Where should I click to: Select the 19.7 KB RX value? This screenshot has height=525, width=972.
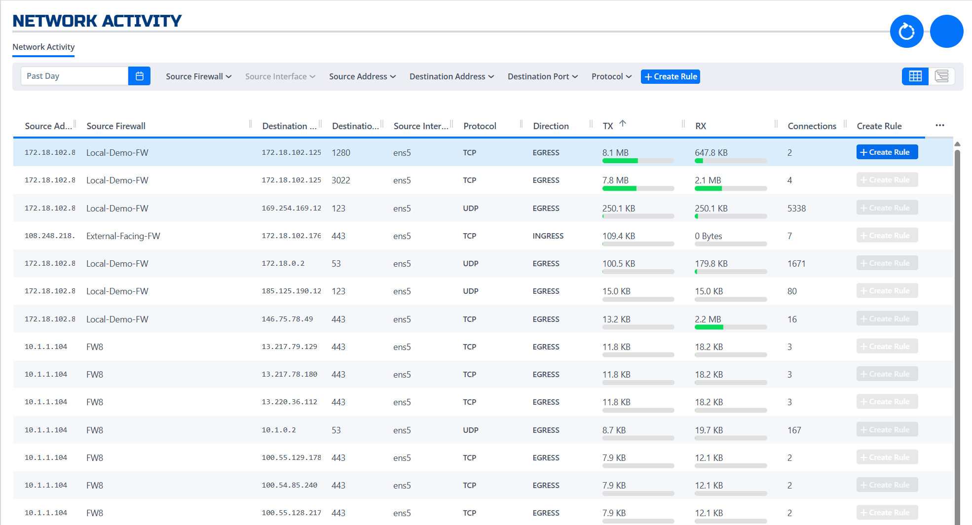pyautogui.click(x=709, y=430)
